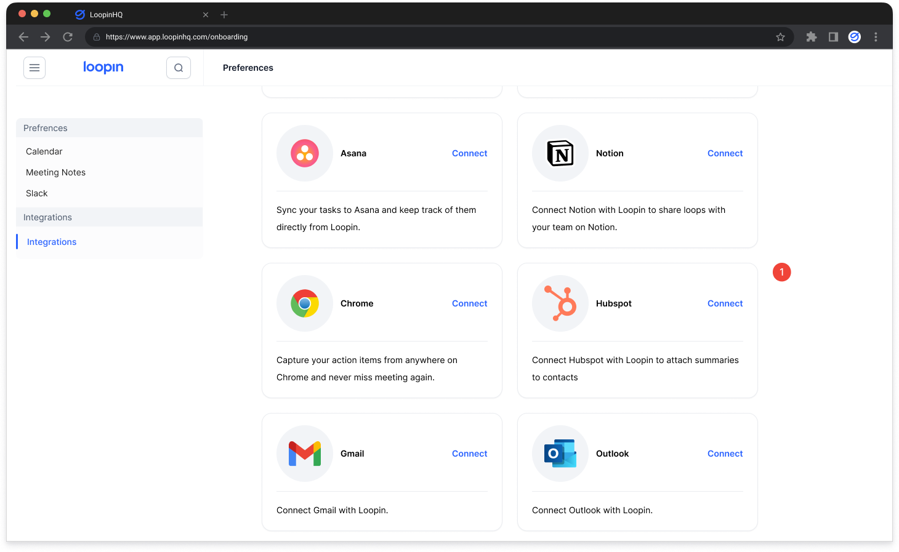Image resolution: width=899 pixels, height=552 pixels.
Task: Click the Asana app icon
Action: (x=305, y=153)
